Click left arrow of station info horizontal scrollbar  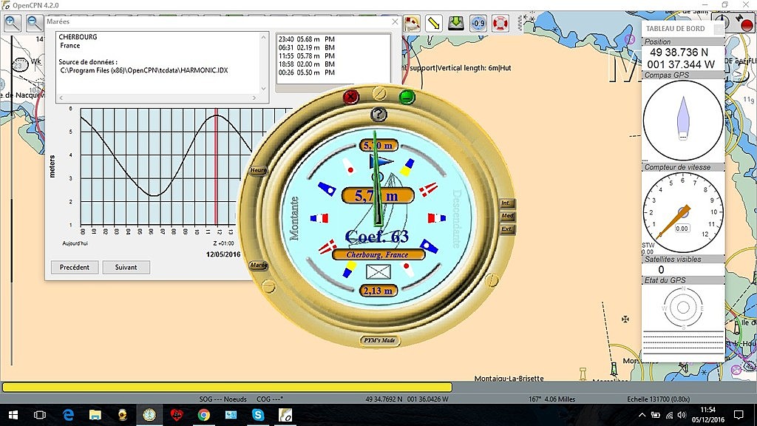click(x=61, y=98)
